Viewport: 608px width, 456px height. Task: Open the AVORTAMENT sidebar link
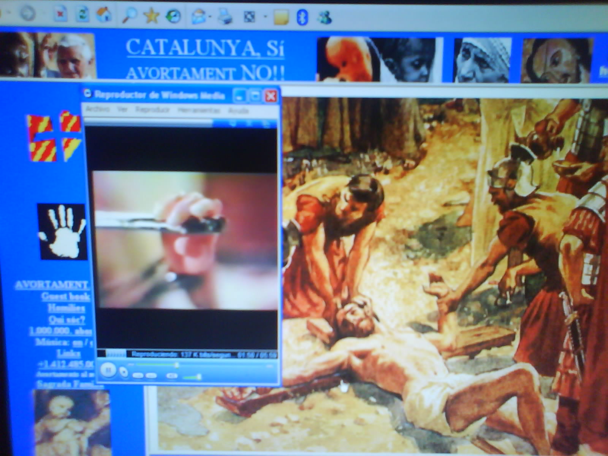(x=52, y=285)
